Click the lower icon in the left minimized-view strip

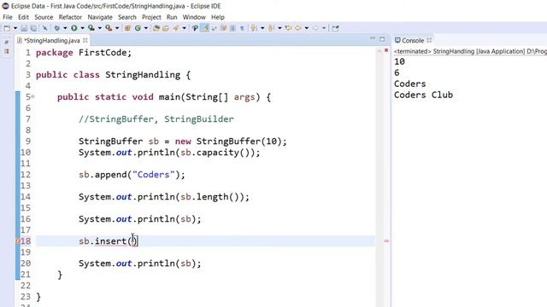7,51
